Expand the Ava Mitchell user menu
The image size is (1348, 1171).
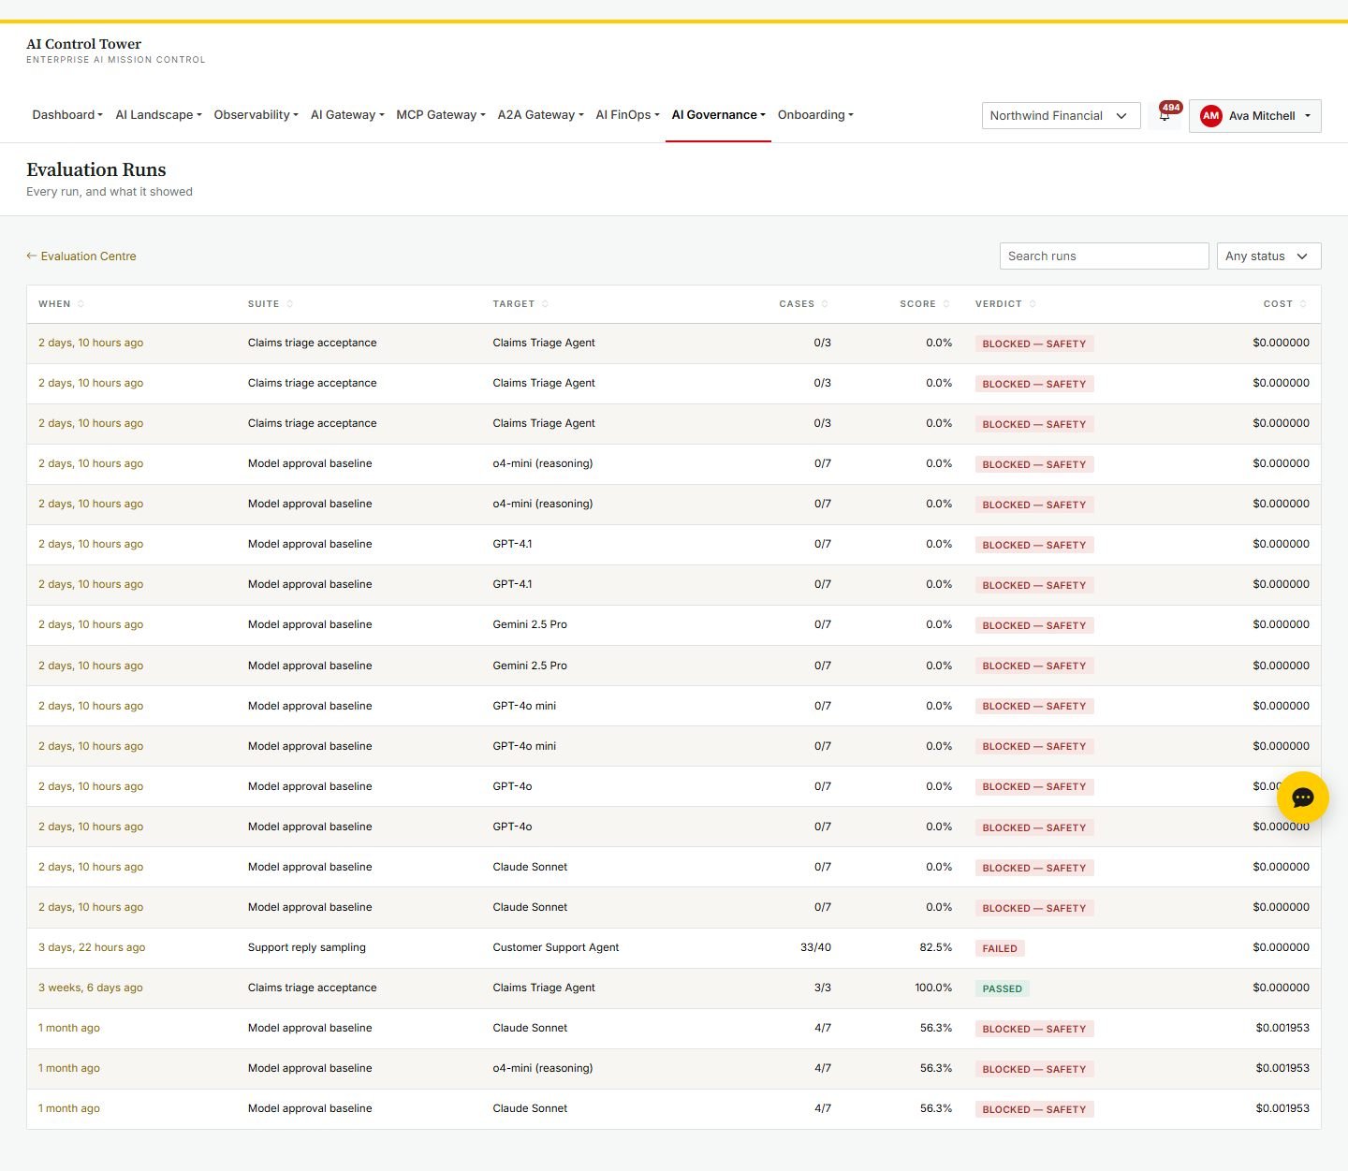tap(1255, 116)
